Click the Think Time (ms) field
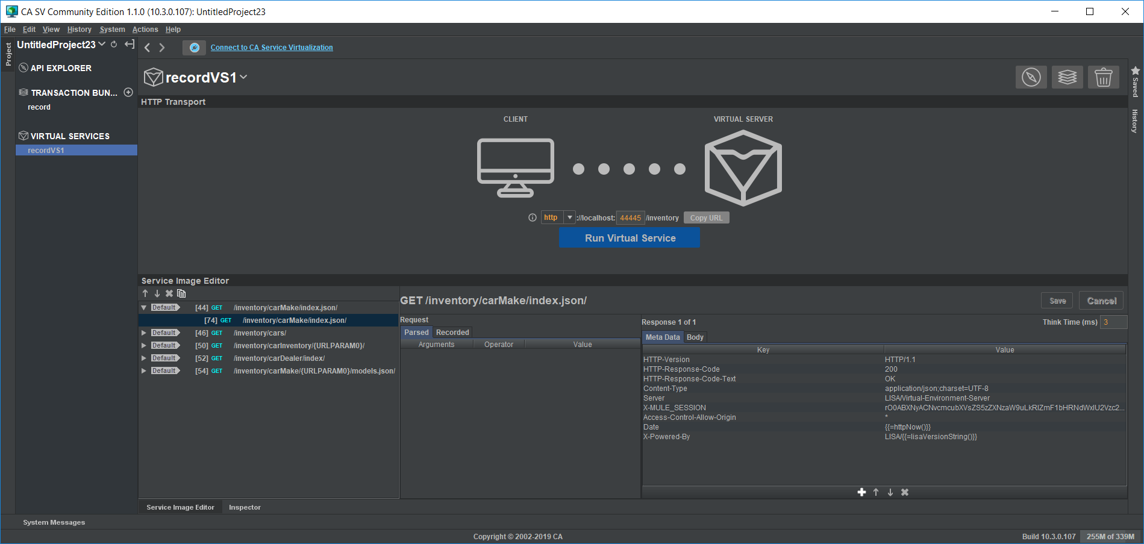Image resolution: width=1144 pixels, height=544 pixels. (1114, 322)
